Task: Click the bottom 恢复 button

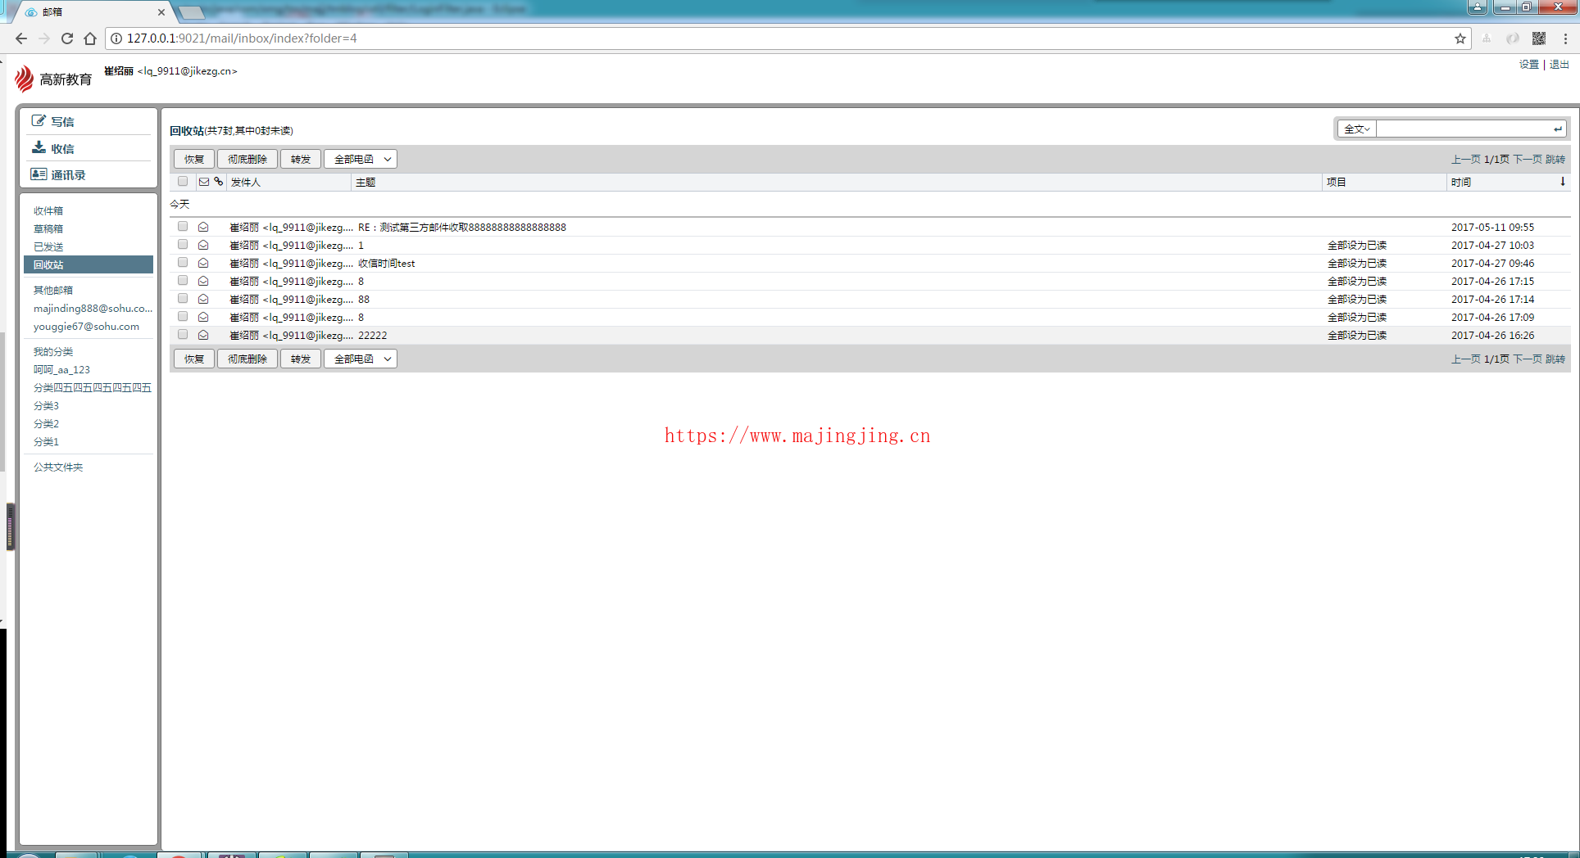Action: 194,359
